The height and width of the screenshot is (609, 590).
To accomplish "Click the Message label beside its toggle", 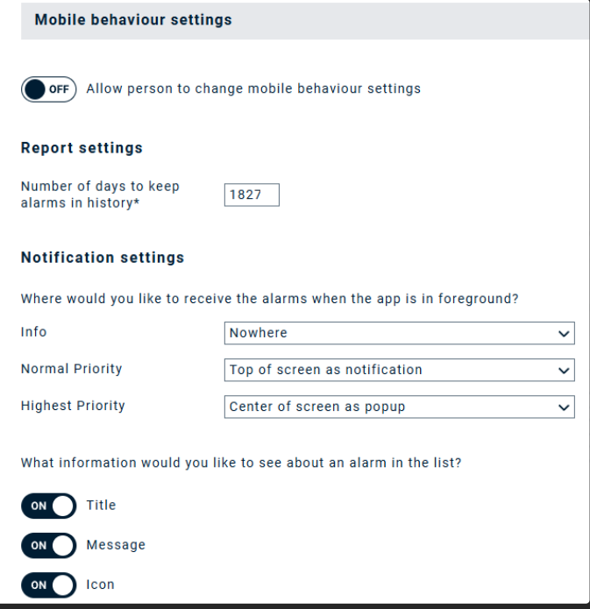I will [116, 545].
